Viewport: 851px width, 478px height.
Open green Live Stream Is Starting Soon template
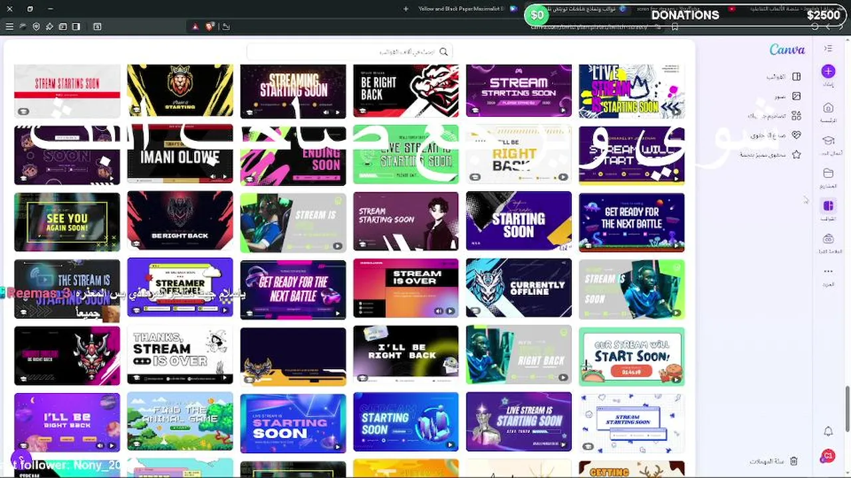(406, 155)
